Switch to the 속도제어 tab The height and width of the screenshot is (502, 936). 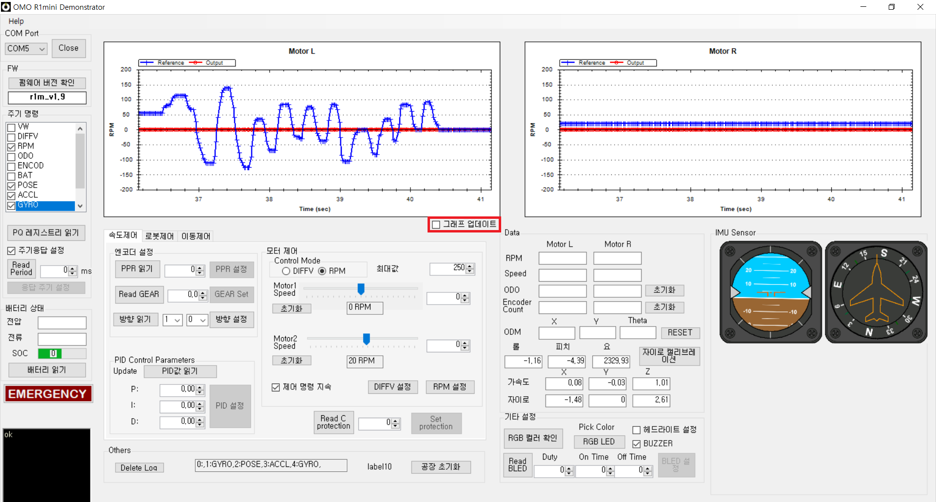point(123,235)
